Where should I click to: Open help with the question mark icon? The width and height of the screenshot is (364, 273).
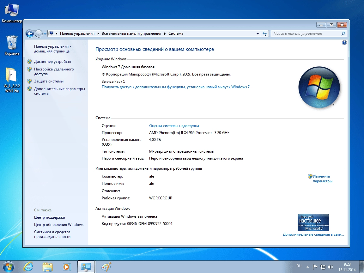[x=344, y=42]
